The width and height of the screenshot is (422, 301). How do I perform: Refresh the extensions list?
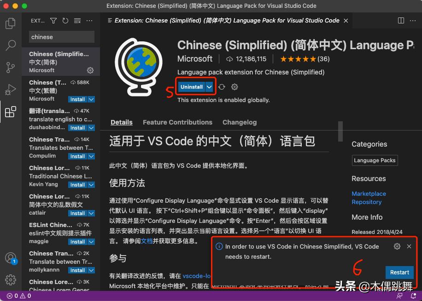coord(65,21)
